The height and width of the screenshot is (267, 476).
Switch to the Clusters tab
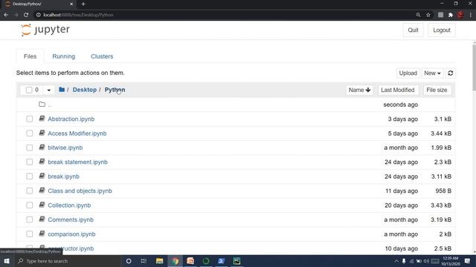(x=102, y=56)
